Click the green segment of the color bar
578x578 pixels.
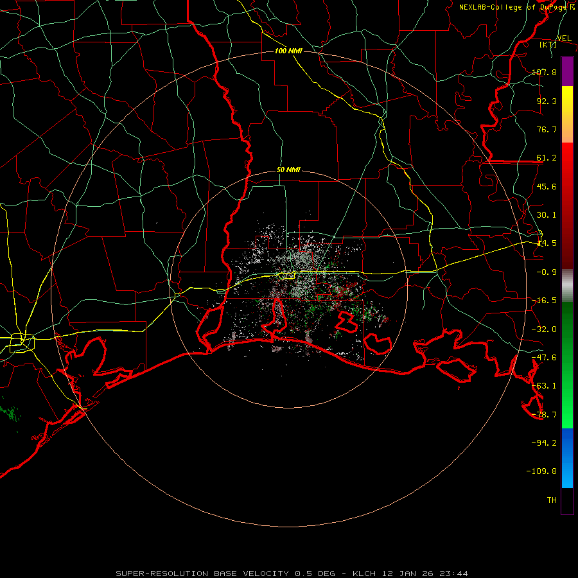[x=567, y=365]
